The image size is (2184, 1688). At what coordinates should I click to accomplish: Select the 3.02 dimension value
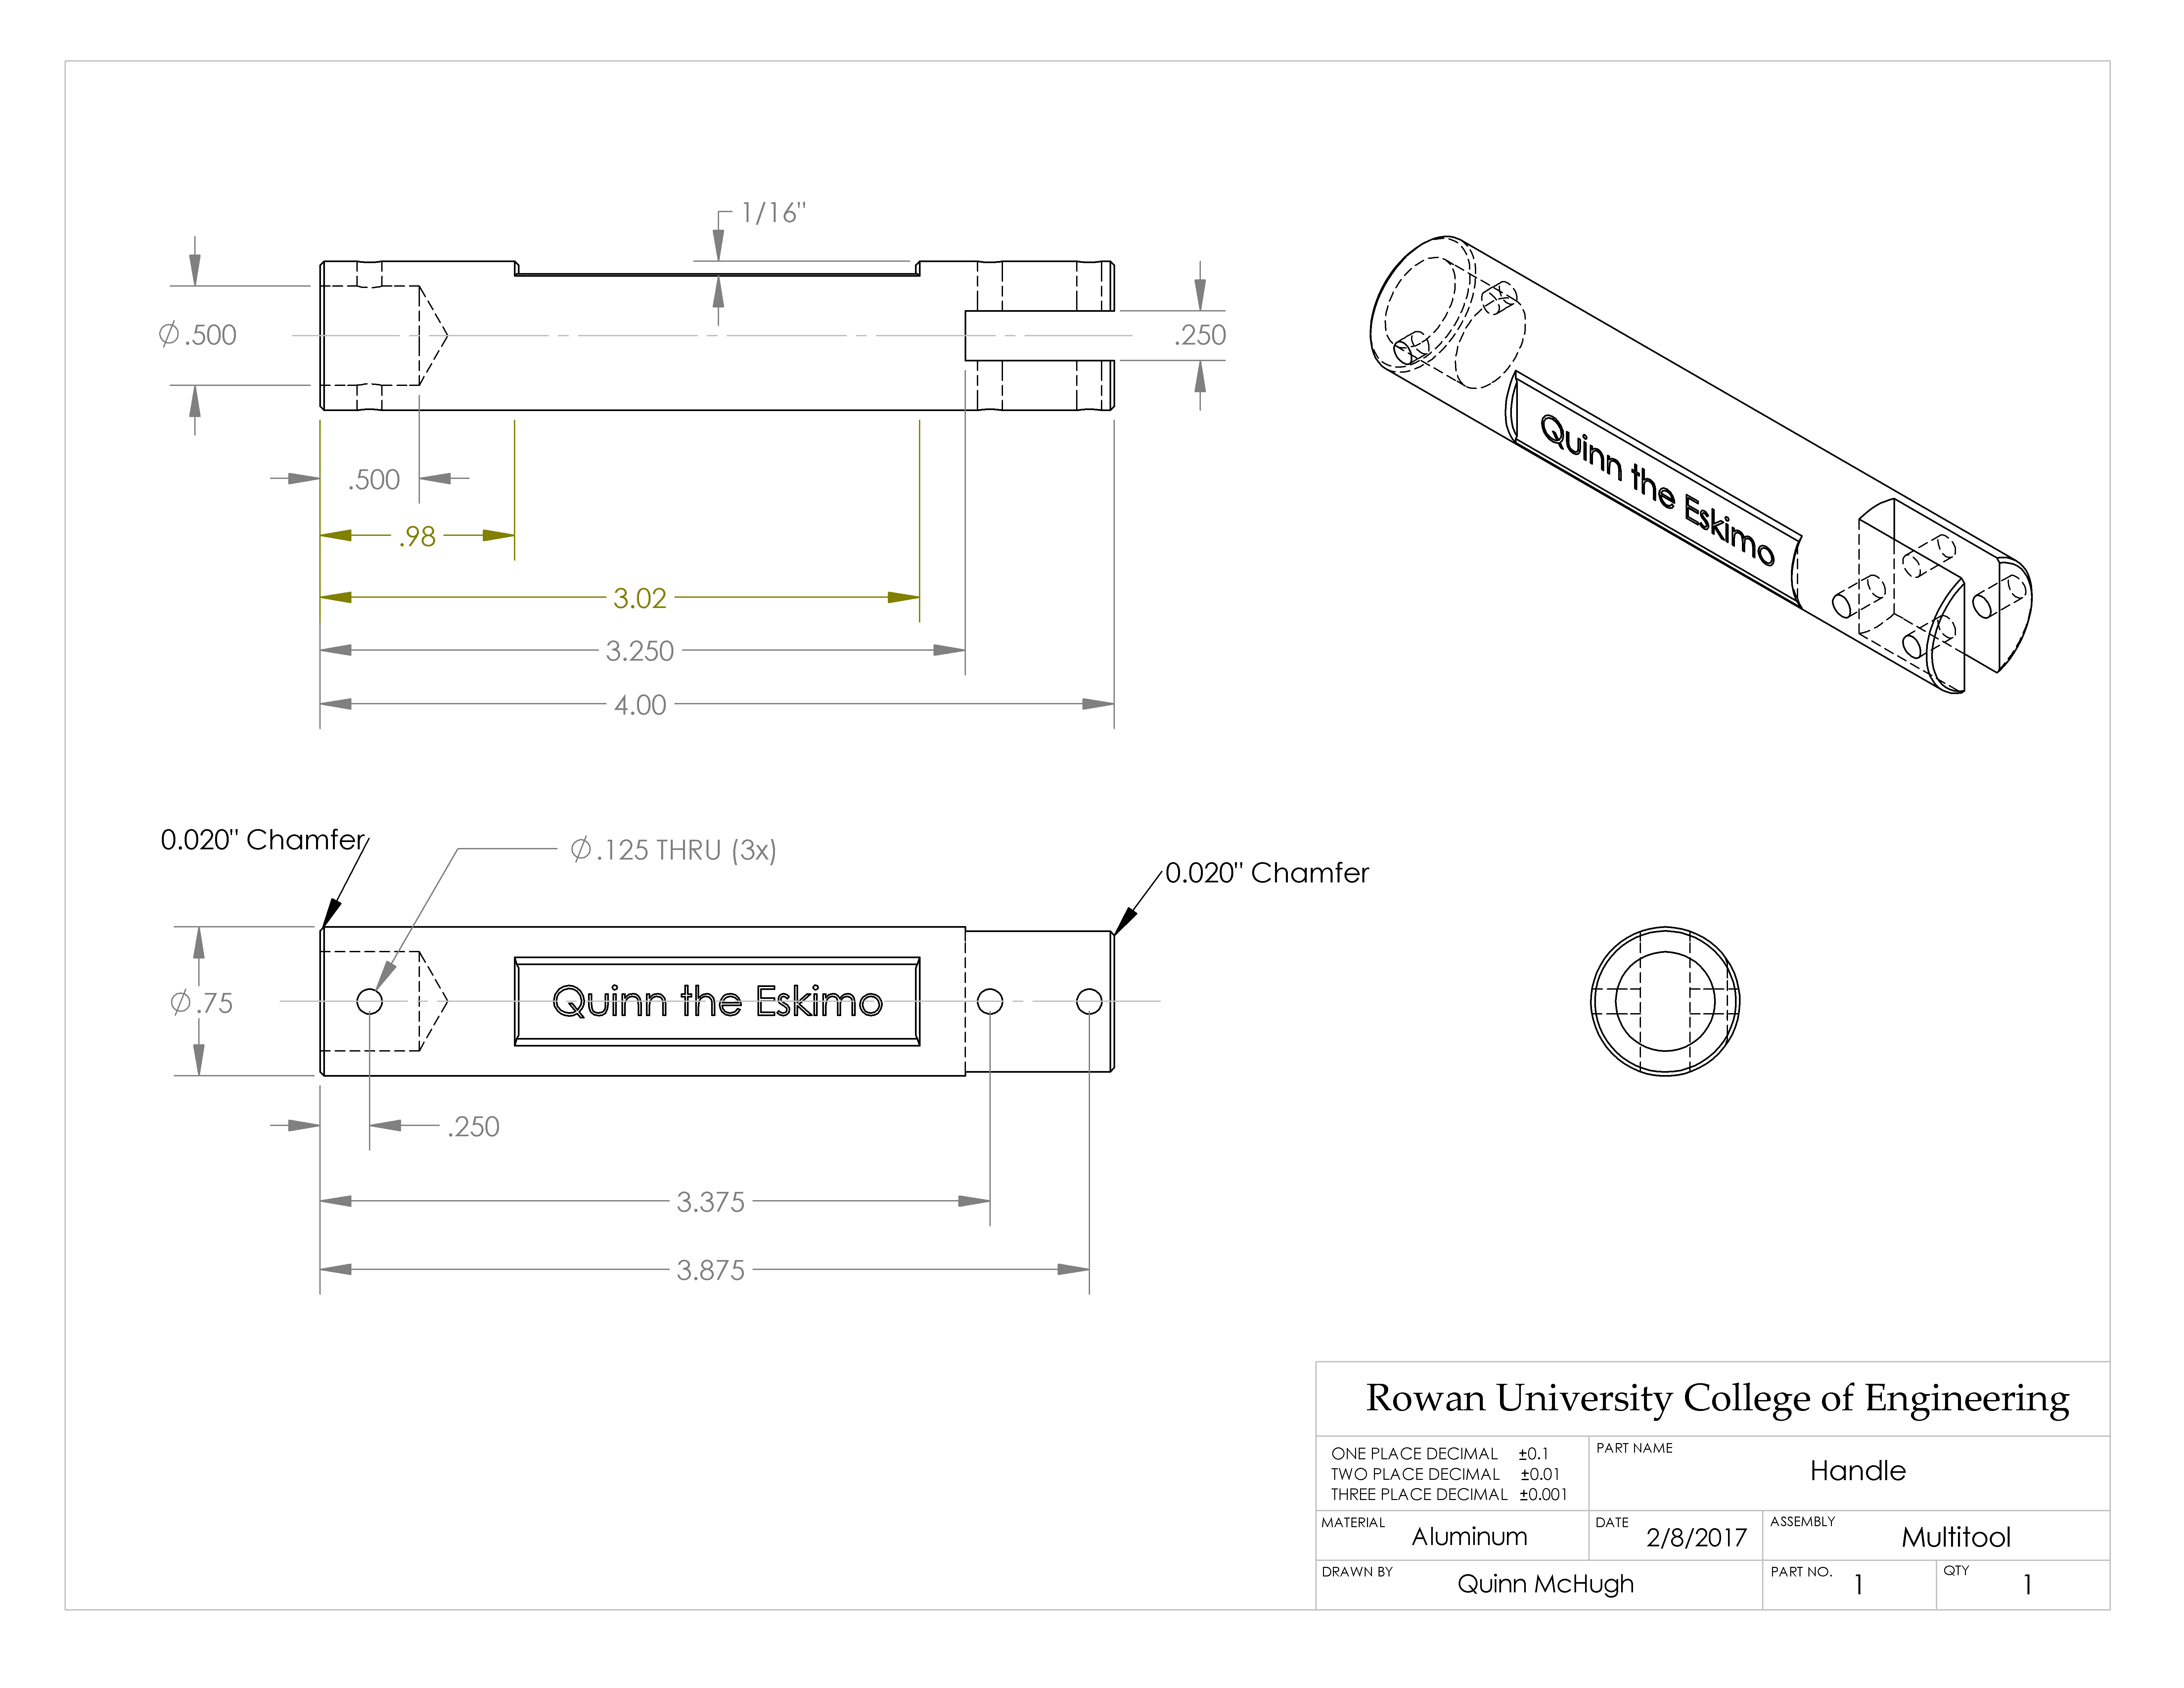(x=640, y=598)
